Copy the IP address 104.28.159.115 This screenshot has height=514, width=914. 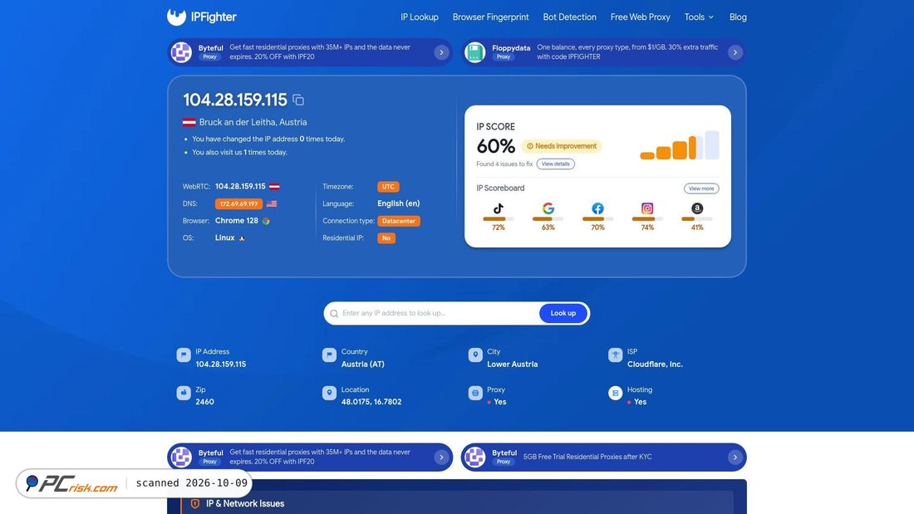[298, 100]
